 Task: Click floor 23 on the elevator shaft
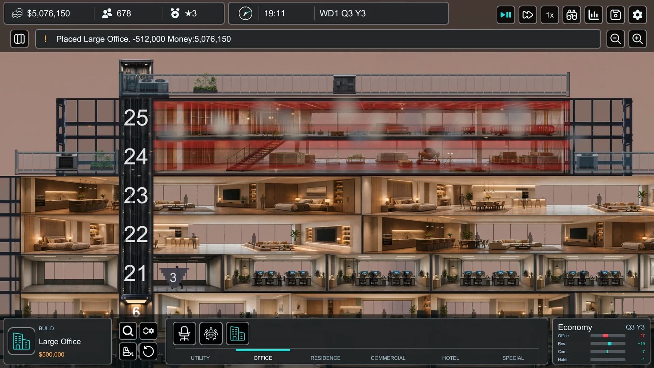click(136, 195)
